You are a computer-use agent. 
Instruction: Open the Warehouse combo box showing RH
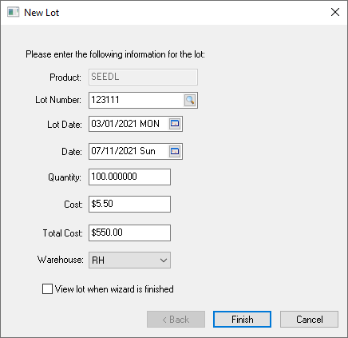point(129,260)
